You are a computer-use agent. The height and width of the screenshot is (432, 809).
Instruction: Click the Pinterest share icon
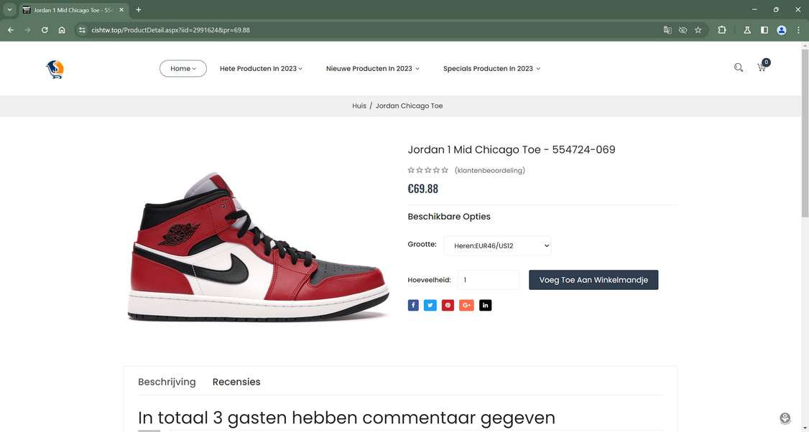pyautogui.click(x=448, y=305)
